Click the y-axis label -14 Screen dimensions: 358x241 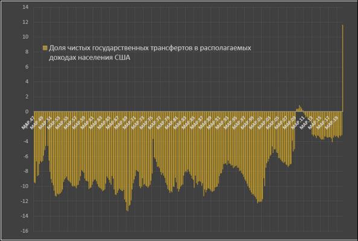click(x=24, y=216)
